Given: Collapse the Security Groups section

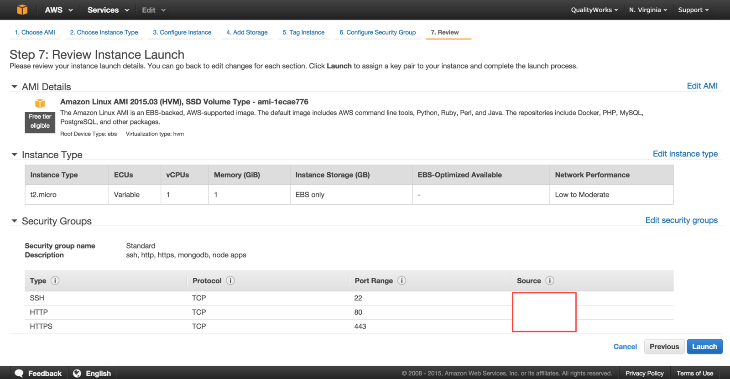Looking at the screenshot, I should tap(14, 221).
